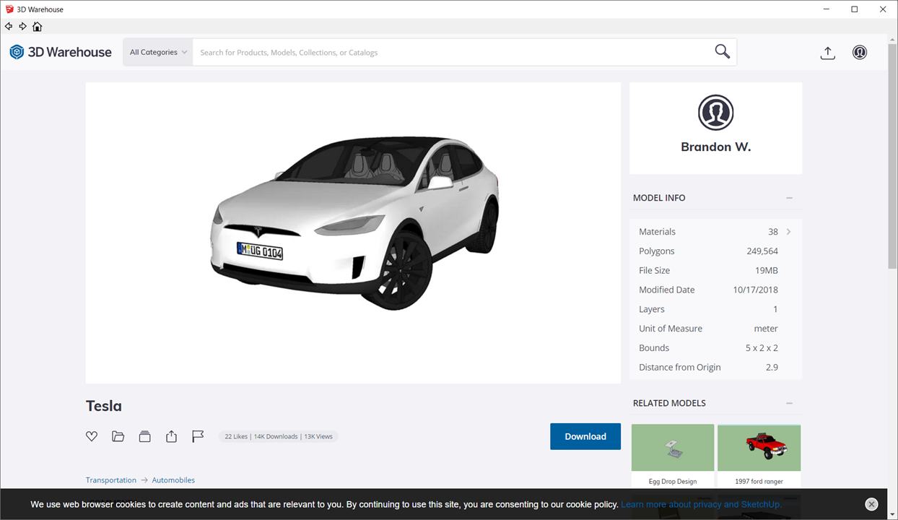Run search with the magnifier icon
This screenshot has width=898, height=520.
(x=722, y=51)
